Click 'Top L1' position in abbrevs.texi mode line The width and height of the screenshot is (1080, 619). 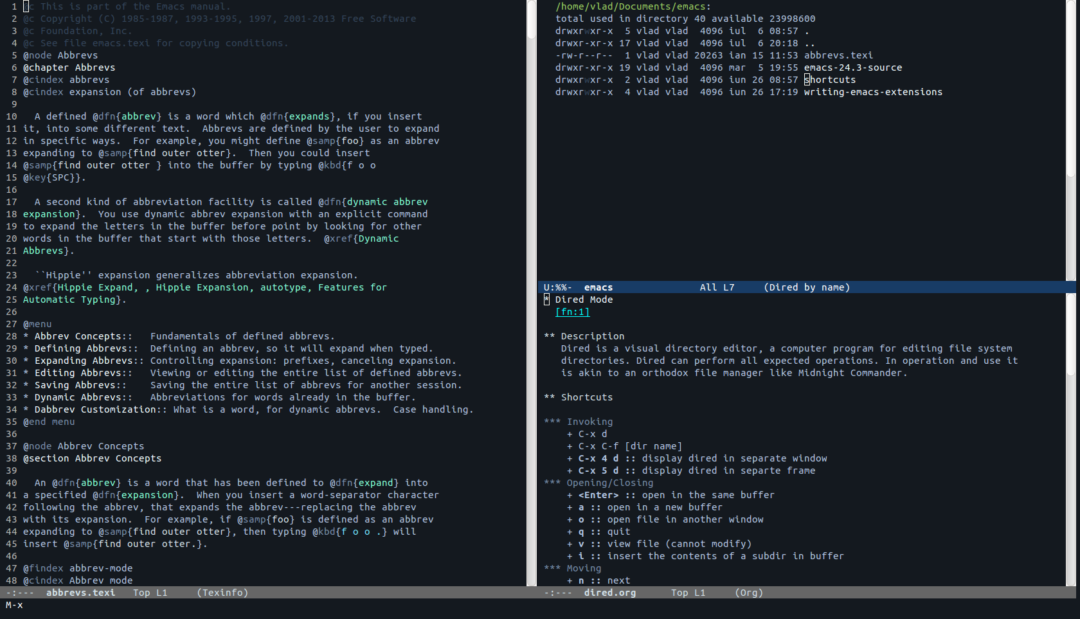[150, 593]
